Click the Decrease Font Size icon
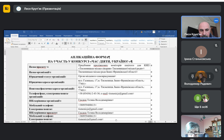The width and height of the screenshot is (224, 140). 50,40
